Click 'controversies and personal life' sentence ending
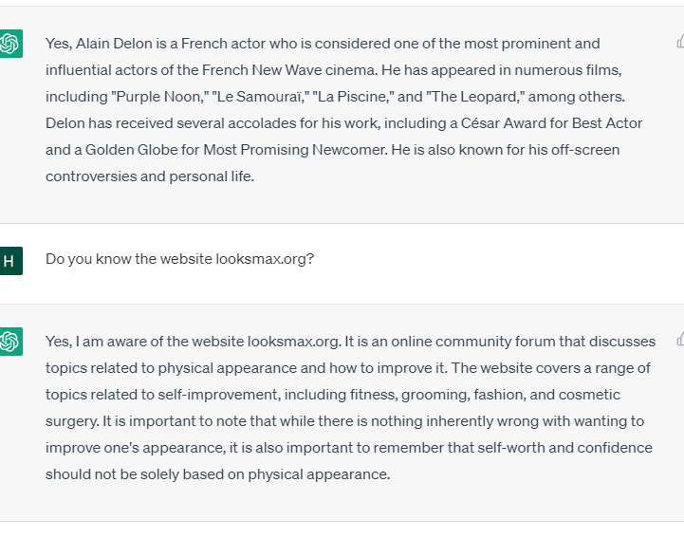This screenshot has height=538, width=684. pyautogui.click(x=150, y=176)
